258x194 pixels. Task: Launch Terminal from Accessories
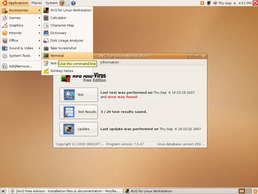pyautogui.click(x=67, y=56)
